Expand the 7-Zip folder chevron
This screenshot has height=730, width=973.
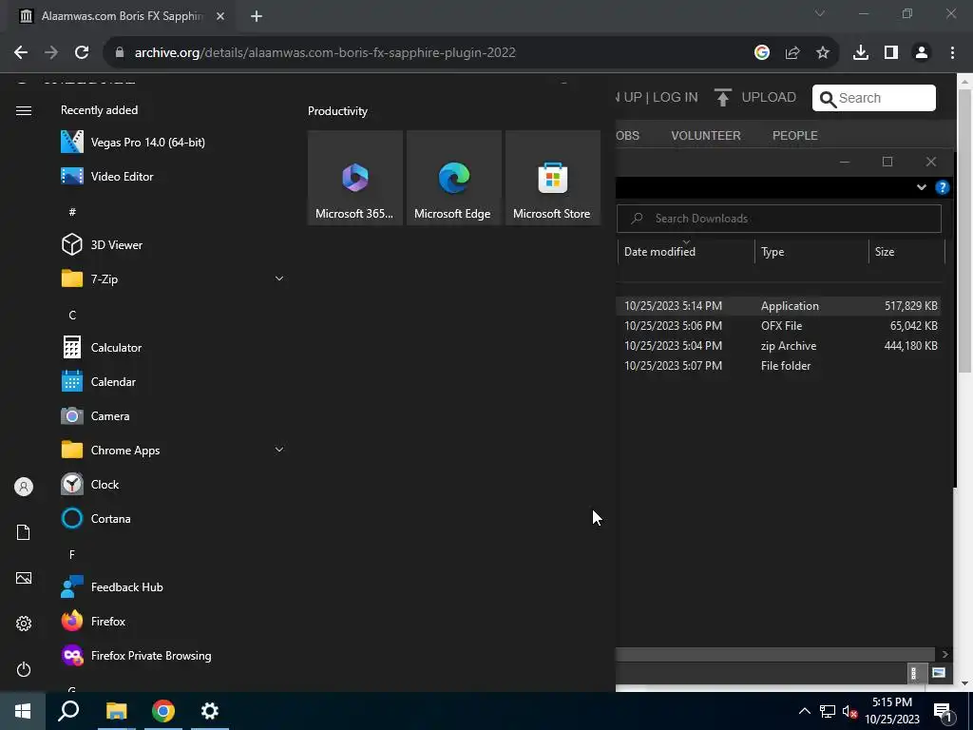(279, 279)
